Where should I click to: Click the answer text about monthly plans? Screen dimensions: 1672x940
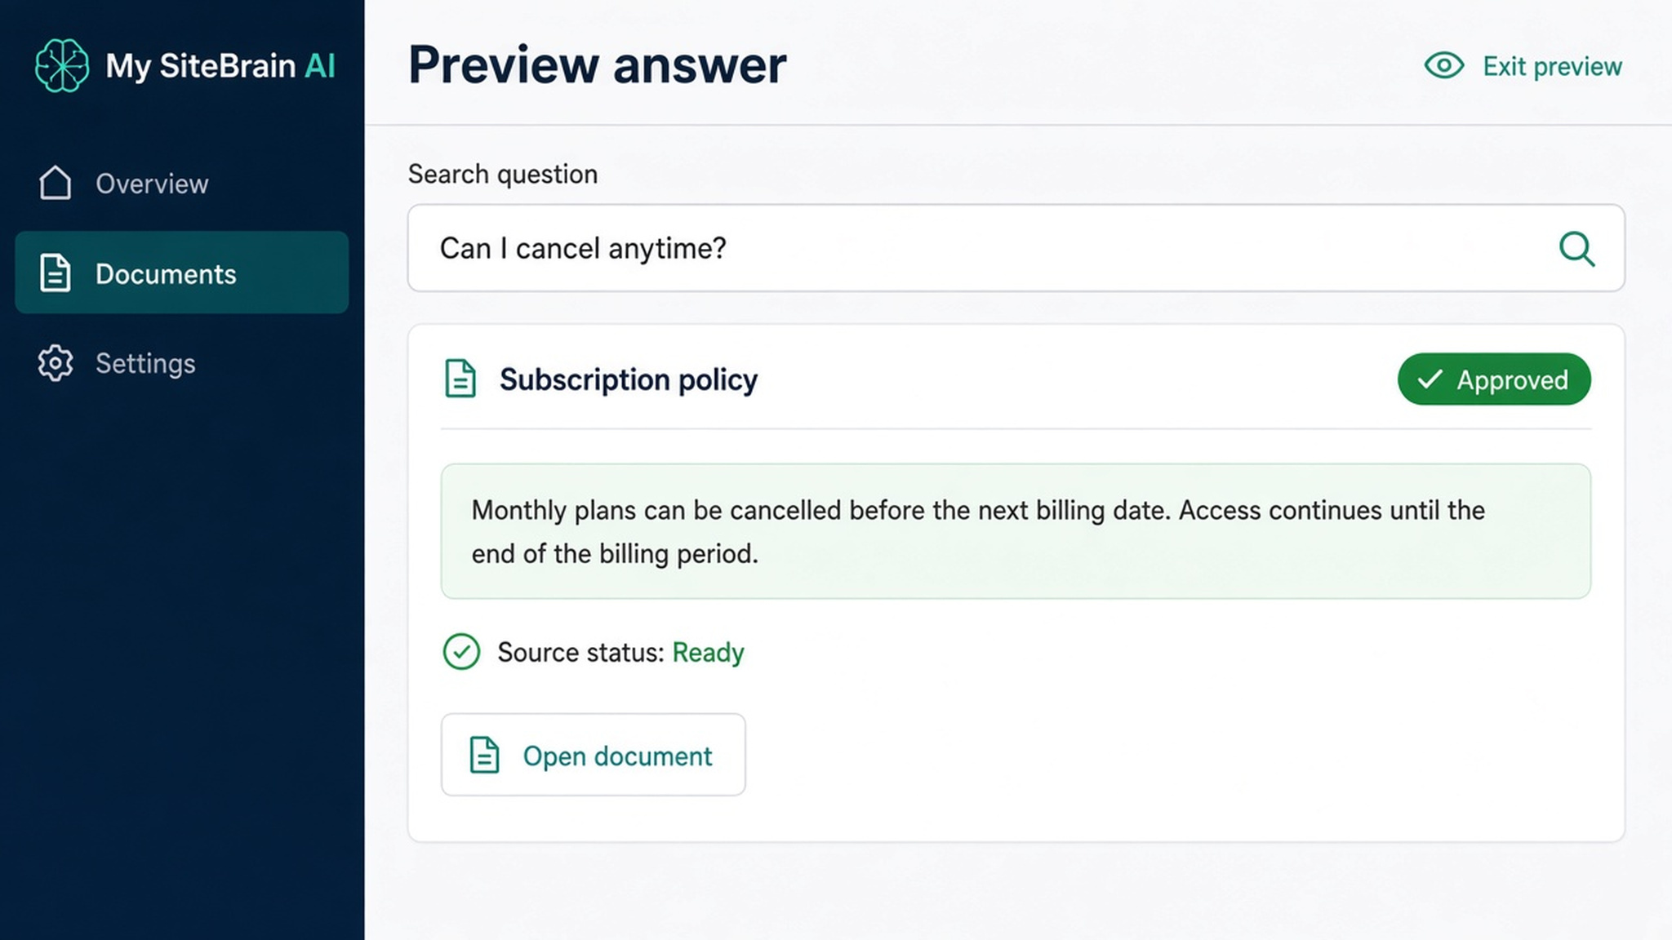(978, 532)
